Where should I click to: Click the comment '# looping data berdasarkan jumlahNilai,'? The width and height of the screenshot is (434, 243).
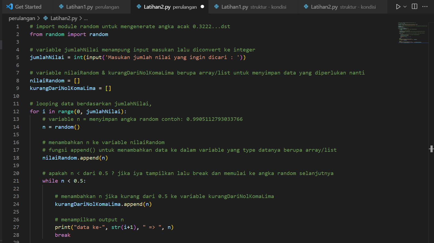click(91, 104)
